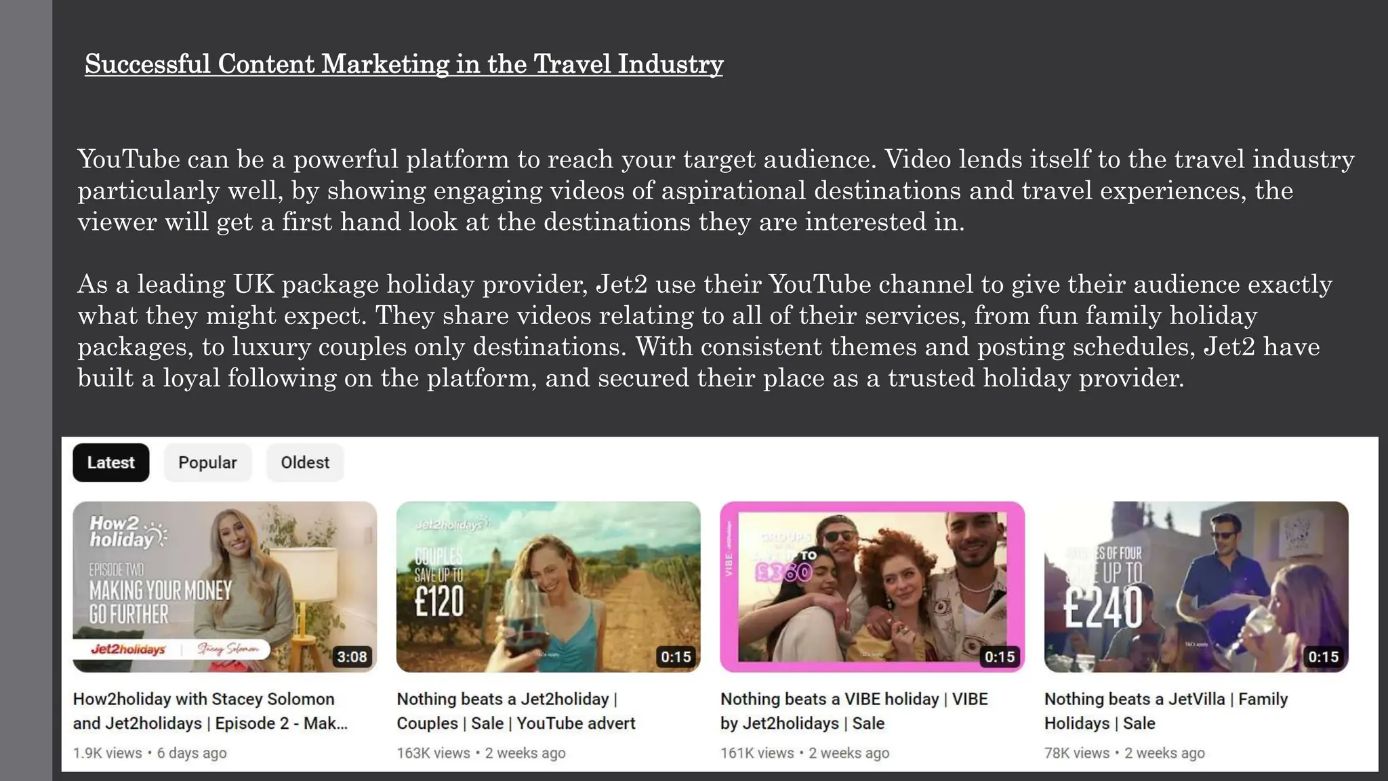
Task: Click the 'Nothing beats a Jet2holiday' Couples title
Action: tap(516, 711)
